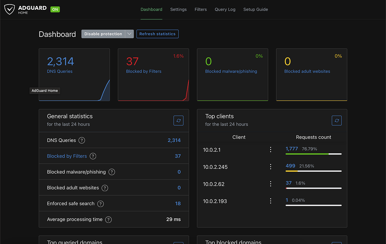This screenshot has width=386, height=244.
Task: Open the options menu for client 10.0.2.1
Action: coord(270,149)
